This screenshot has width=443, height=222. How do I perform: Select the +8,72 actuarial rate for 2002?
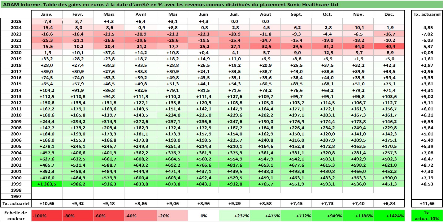tap(427, 165)
